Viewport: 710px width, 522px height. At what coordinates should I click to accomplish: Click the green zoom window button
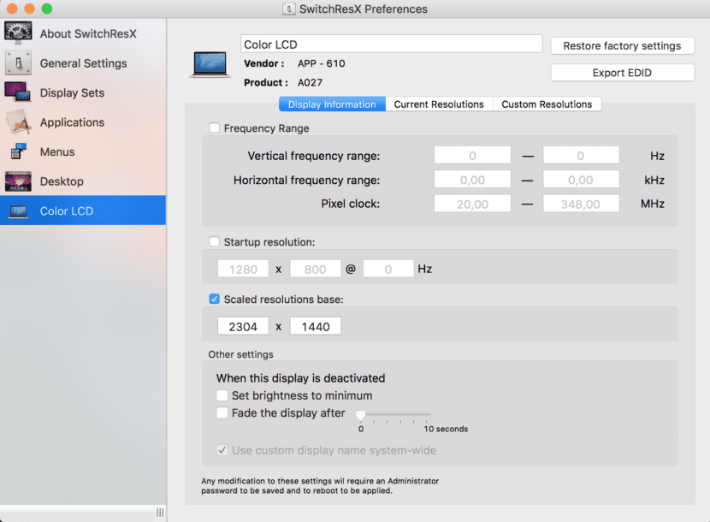tap(47, 9)
